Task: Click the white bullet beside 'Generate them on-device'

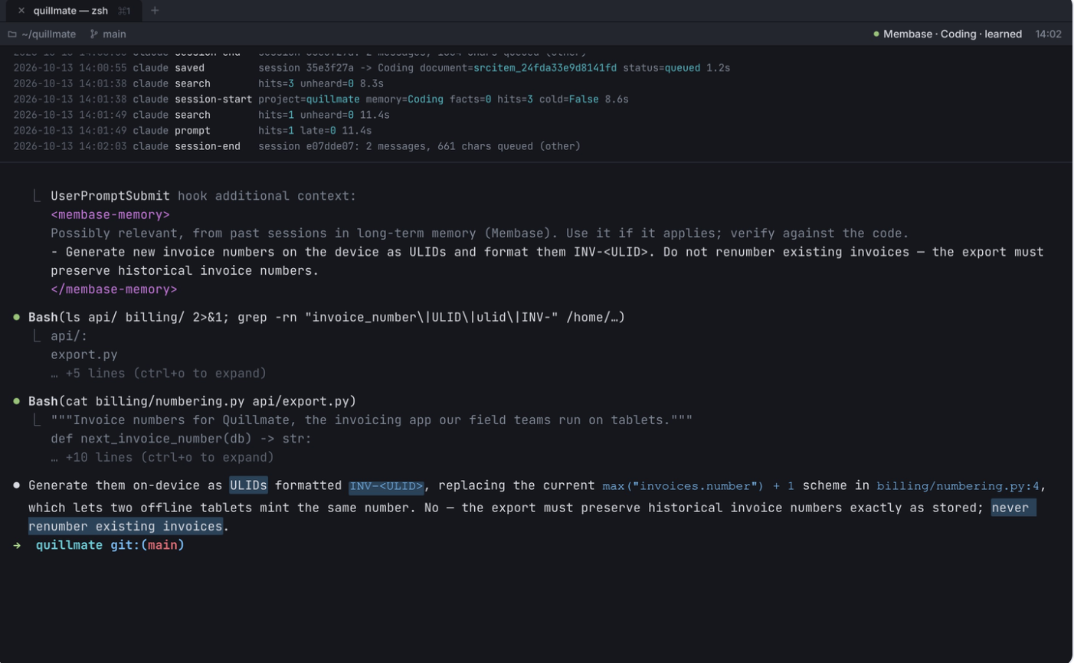Action: (17, 485)
